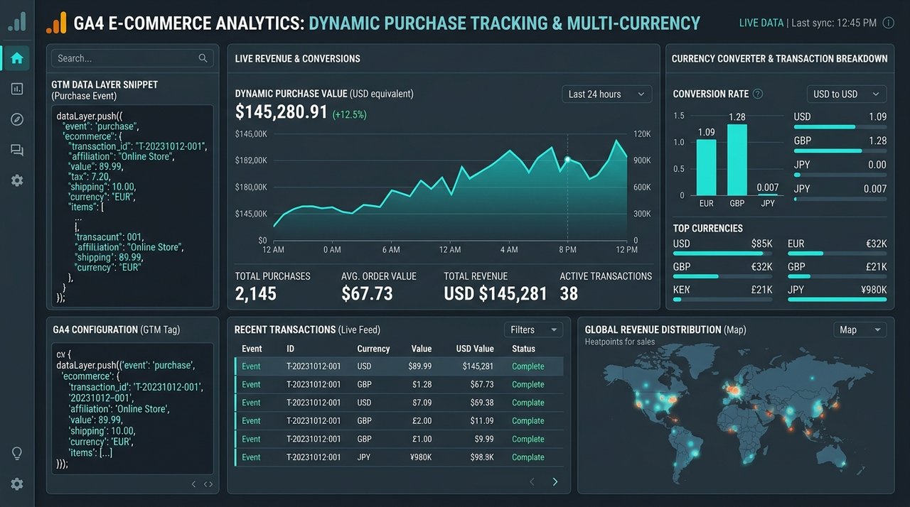Click the +12.5% change indicator

(x=350, y=114)
